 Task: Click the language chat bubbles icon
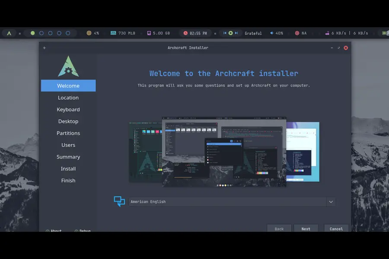(x=119, y=202)
